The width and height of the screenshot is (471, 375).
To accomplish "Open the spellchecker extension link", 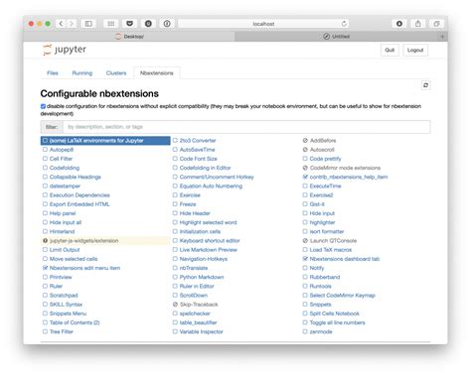I will coord(195,313).
